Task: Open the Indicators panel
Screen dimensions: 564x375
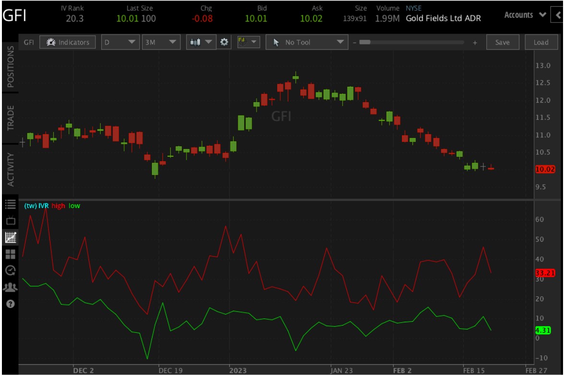Action: click(68, 42)
